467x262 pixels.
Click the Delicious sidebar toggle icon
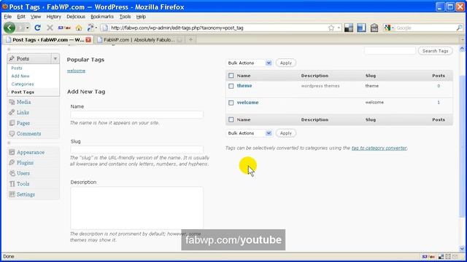coord(361,28)
